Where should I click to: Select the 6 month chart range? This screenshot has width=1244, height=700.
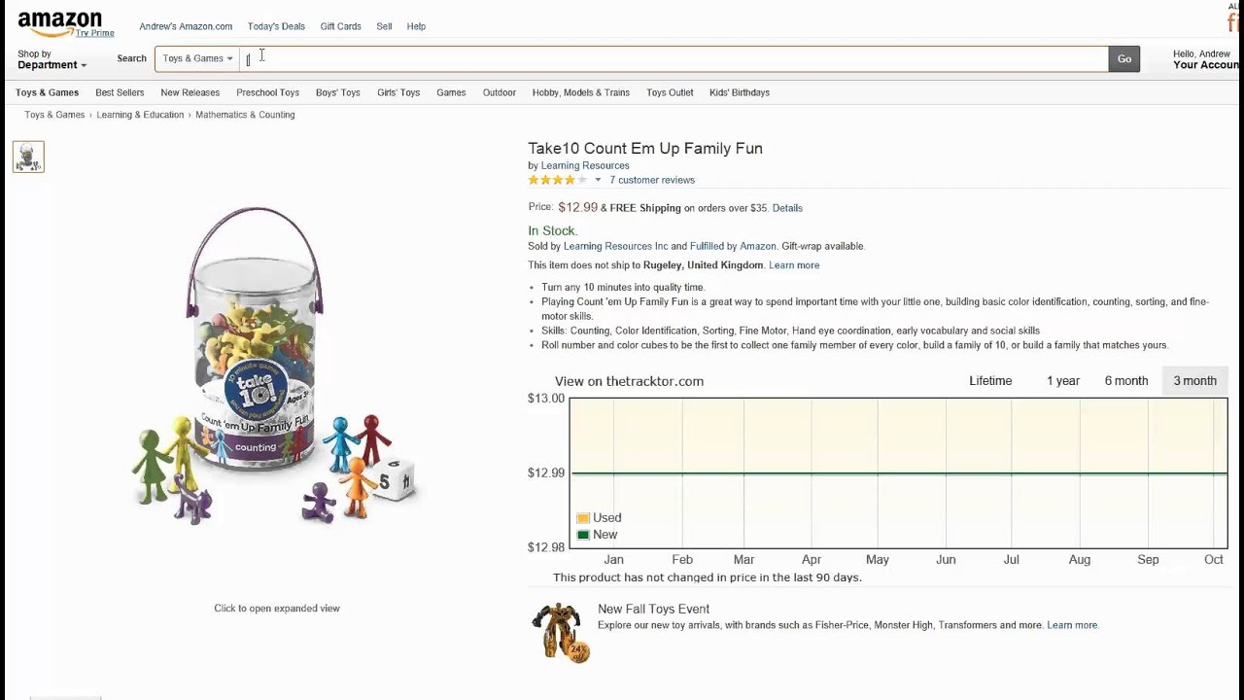click(1126, 381)
